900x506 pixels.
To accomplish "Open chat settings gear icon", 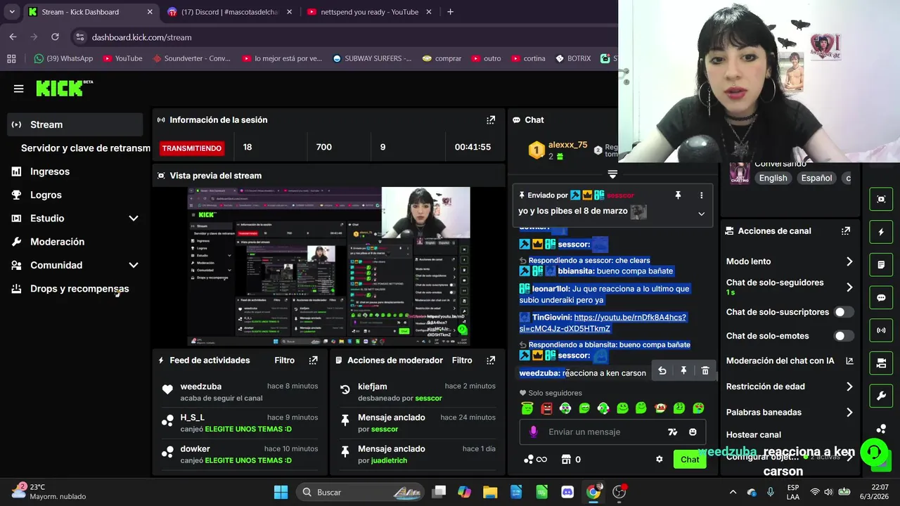I will [x=660, y=460].
